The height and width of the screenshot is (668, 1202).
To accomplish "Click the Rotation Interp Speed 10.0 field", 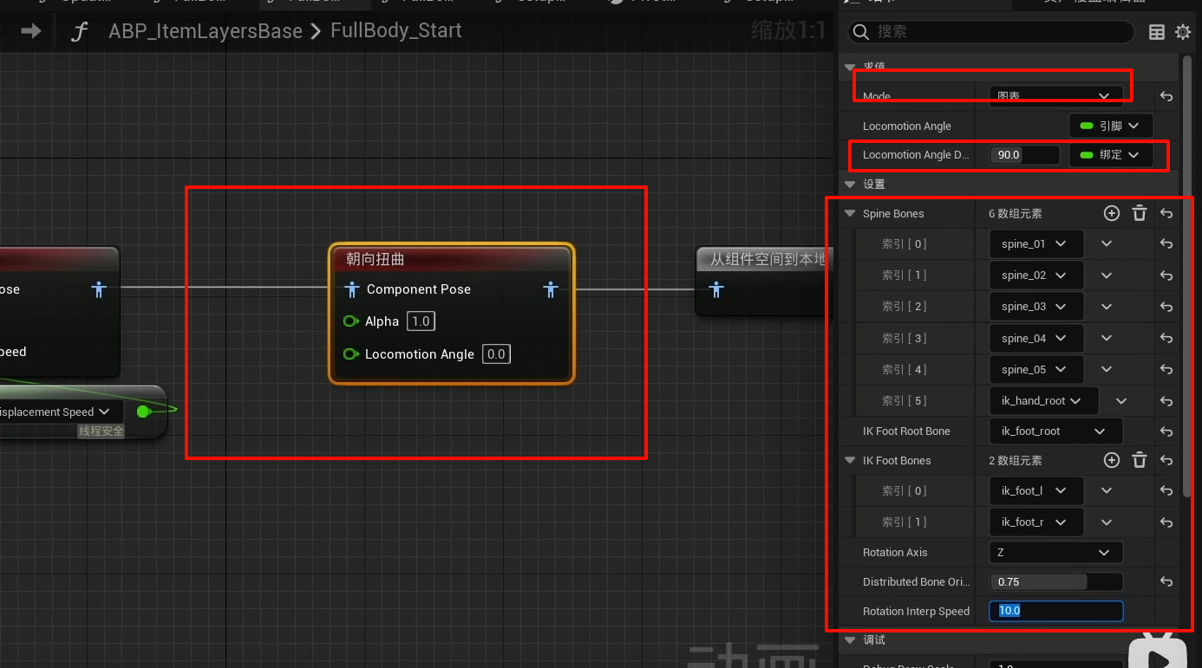I will click(1055, 611).
